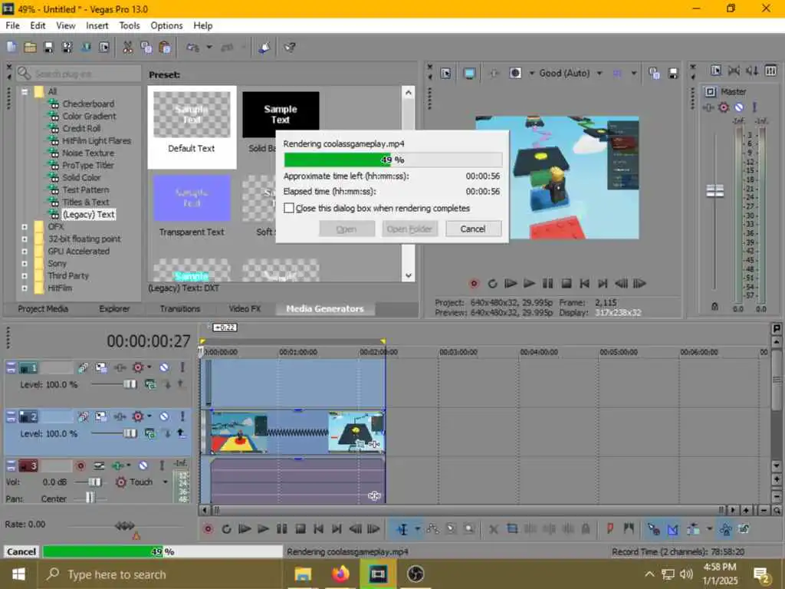785x589 pixels.
Task: Open the Insert menu
Action: coord(97,25)
